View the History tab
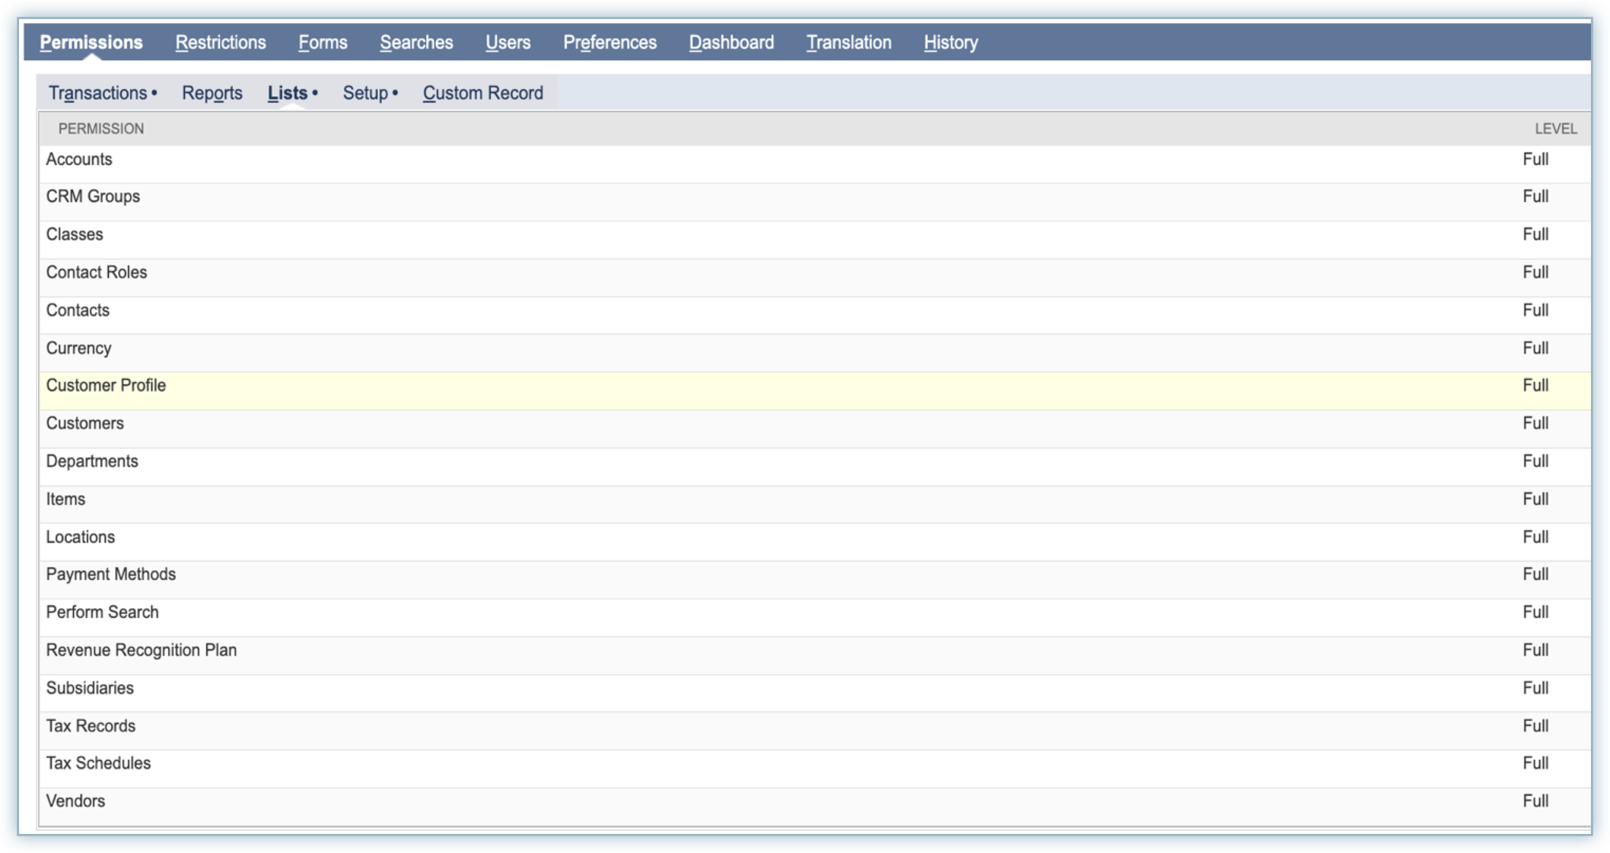 (950, 43)
